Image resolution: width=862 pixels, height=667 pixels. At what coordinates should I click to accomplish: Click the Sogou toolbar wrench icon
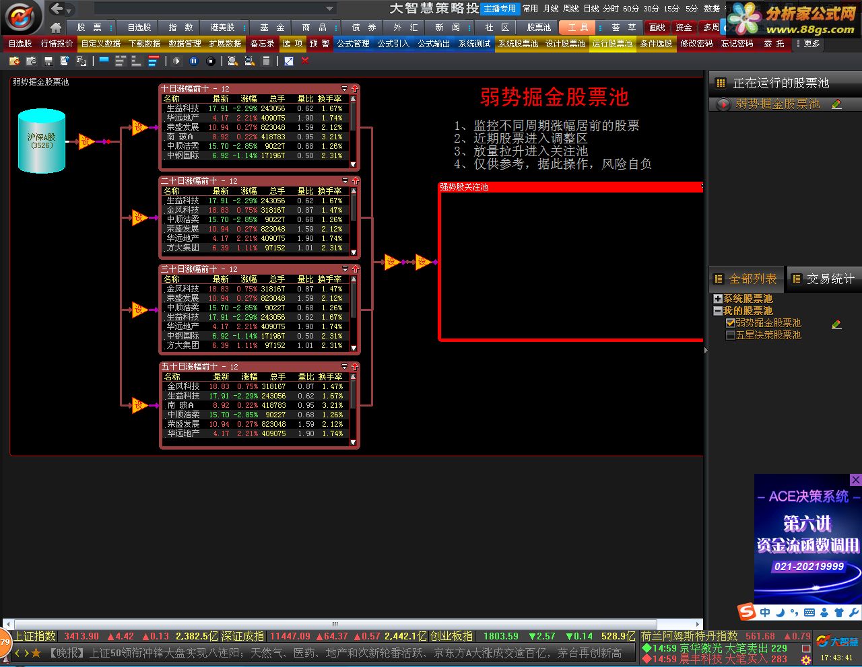(x=854, y=612)
